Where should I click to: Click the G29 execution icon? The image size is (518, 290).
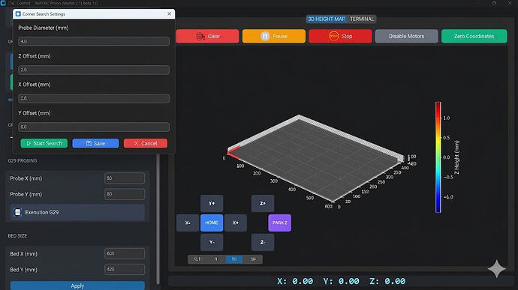coord(18,212)
